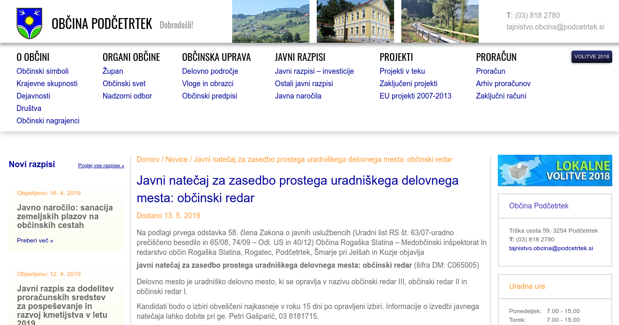Screen dimensions: 619x325
Task: Open Arhiv proračunov link
Action: click(x=503, y=84)
